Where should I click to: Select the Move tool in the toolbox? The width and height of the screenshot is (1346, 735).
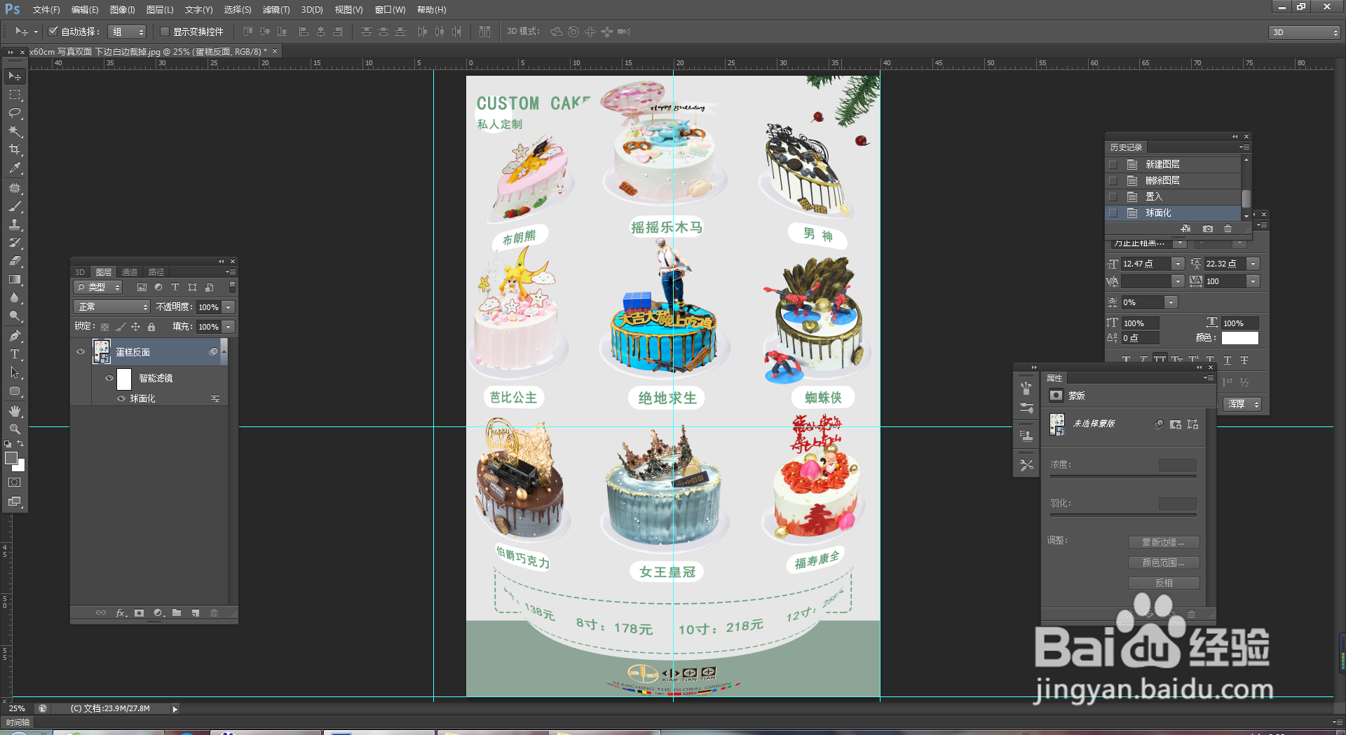(15, 76)
